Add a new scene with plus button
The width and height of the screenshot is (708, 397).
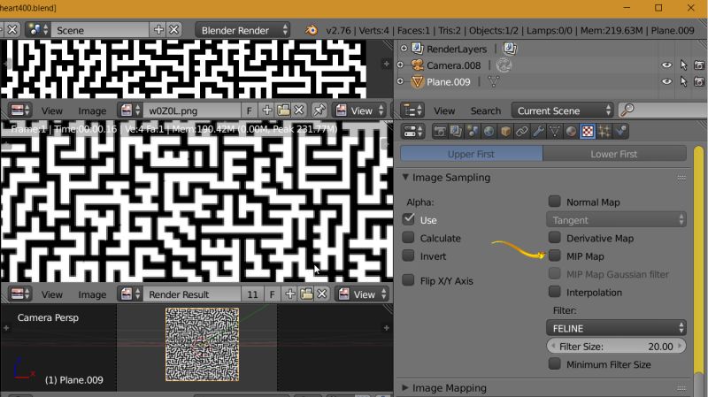point(158,30)
